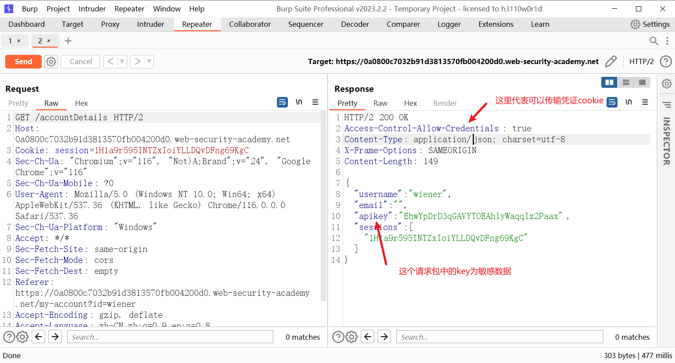Switch to side-by-side layout view
Viewport: 675px width, 363px height.
point(609,82)
